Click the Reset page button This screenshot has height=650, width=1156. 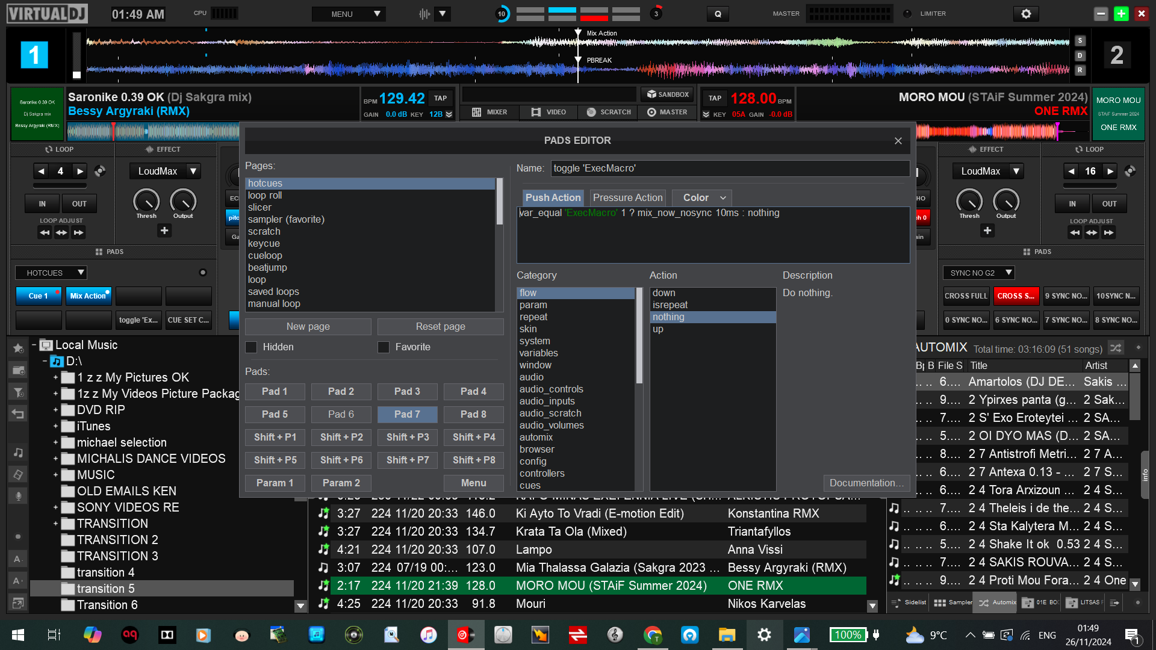pos(441,326)
